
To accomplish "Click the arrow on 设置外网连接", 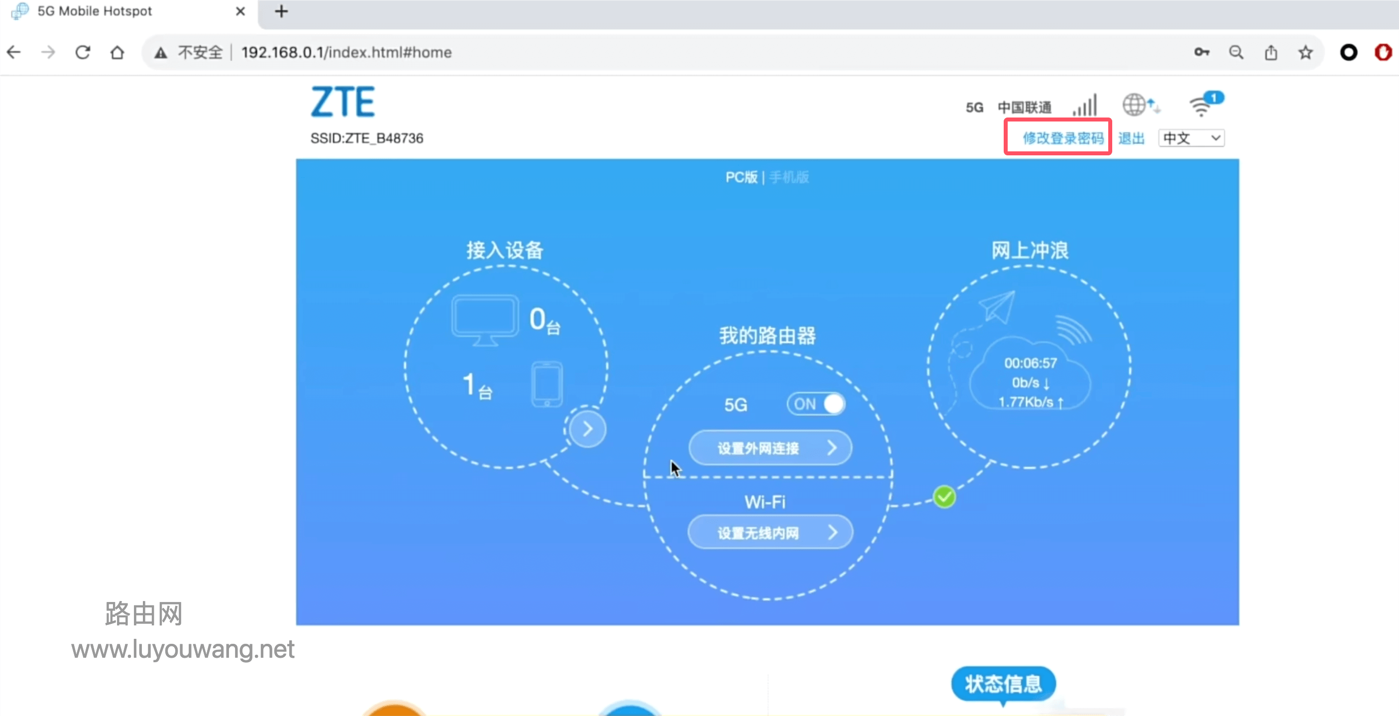I will coord(833,447).
